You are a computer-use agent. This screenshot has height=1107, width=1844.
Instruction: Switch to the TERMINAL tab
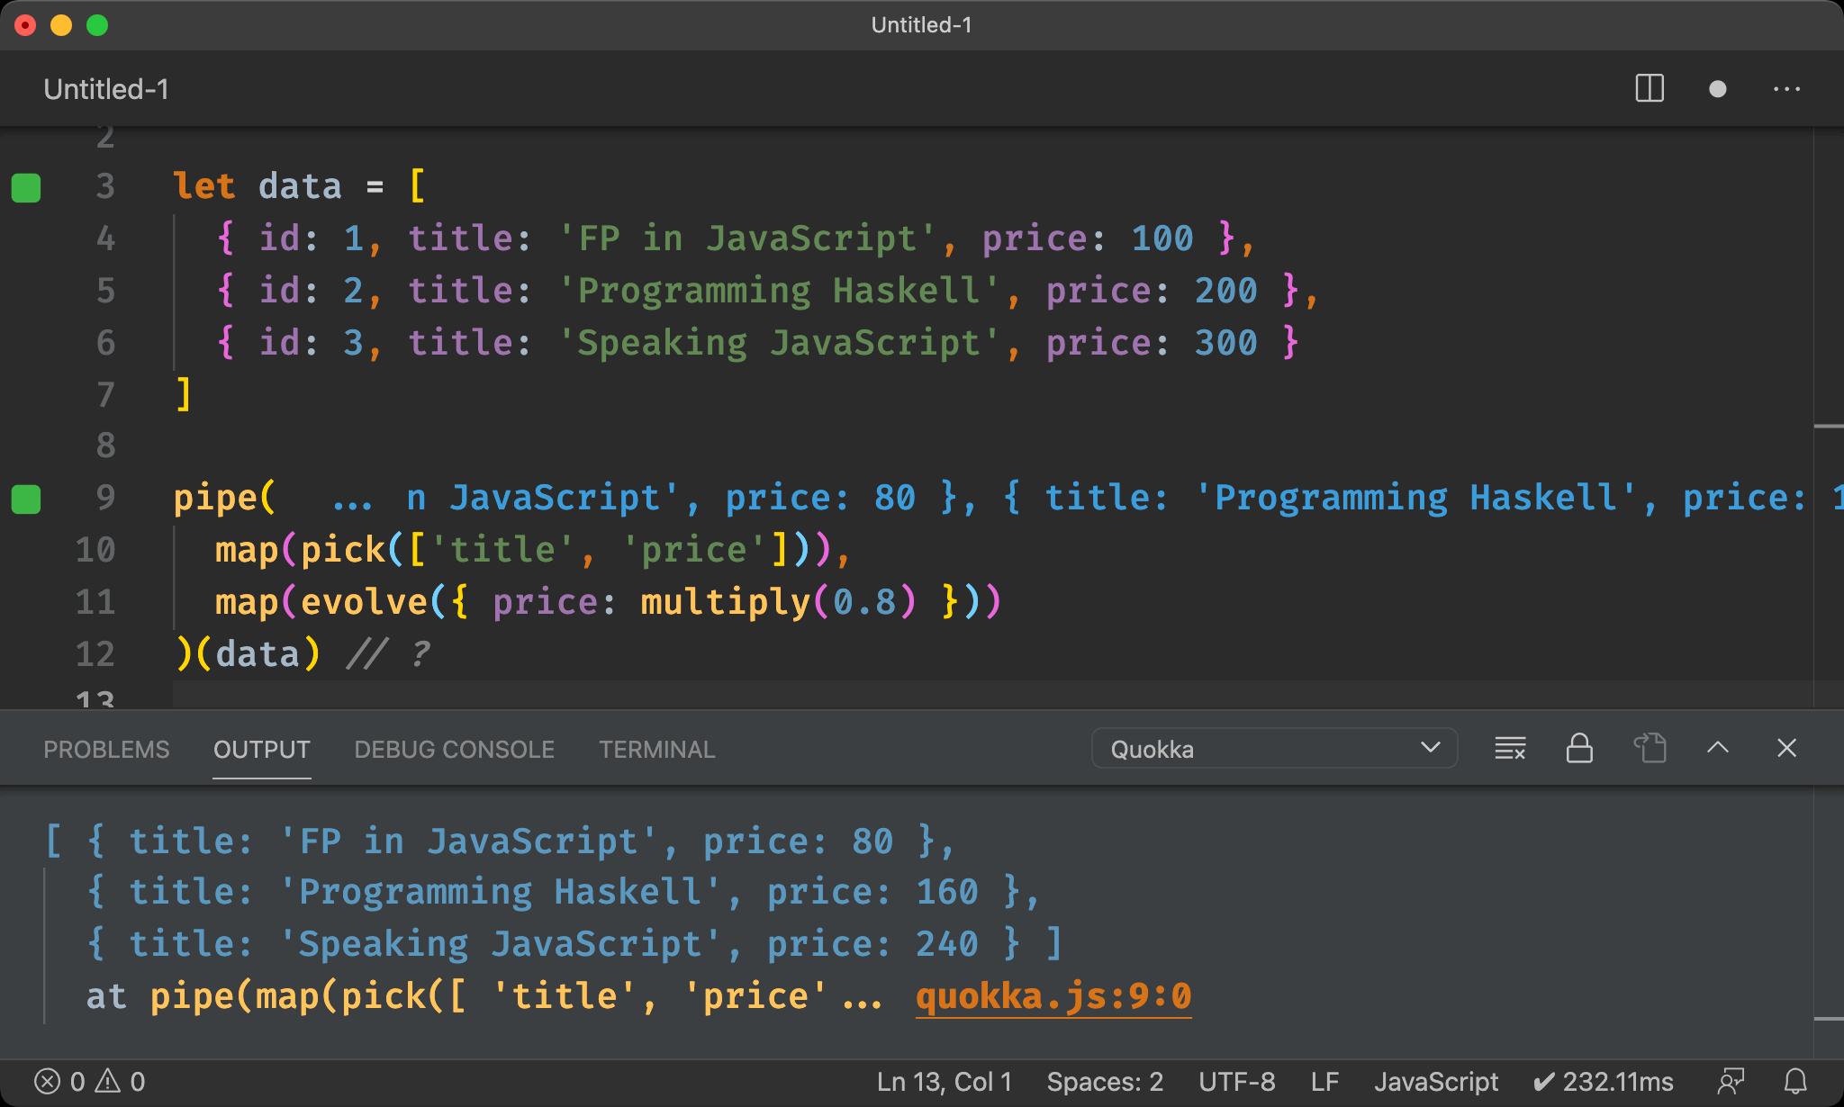coord(657,750)
